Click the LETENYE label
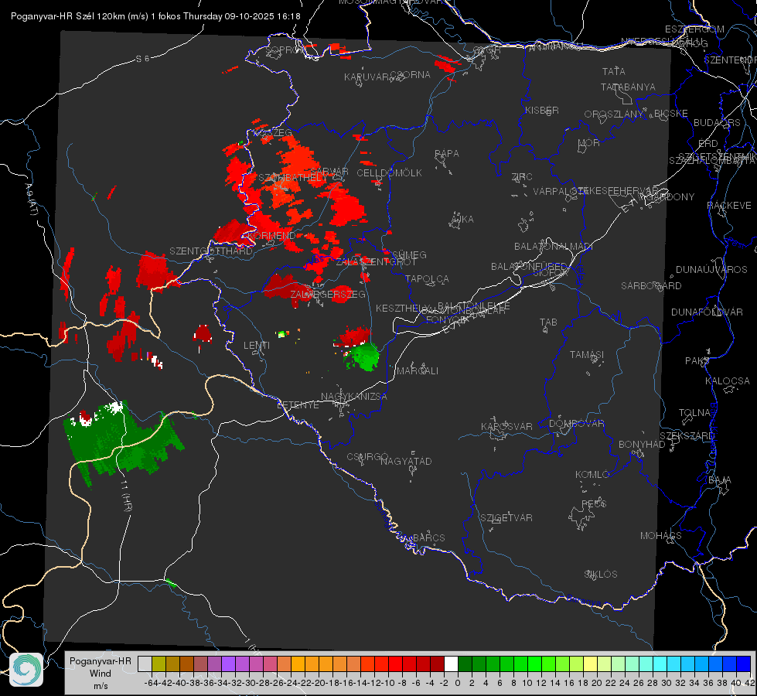This screenshot has width=757, height=696. (x=298, y=405)
